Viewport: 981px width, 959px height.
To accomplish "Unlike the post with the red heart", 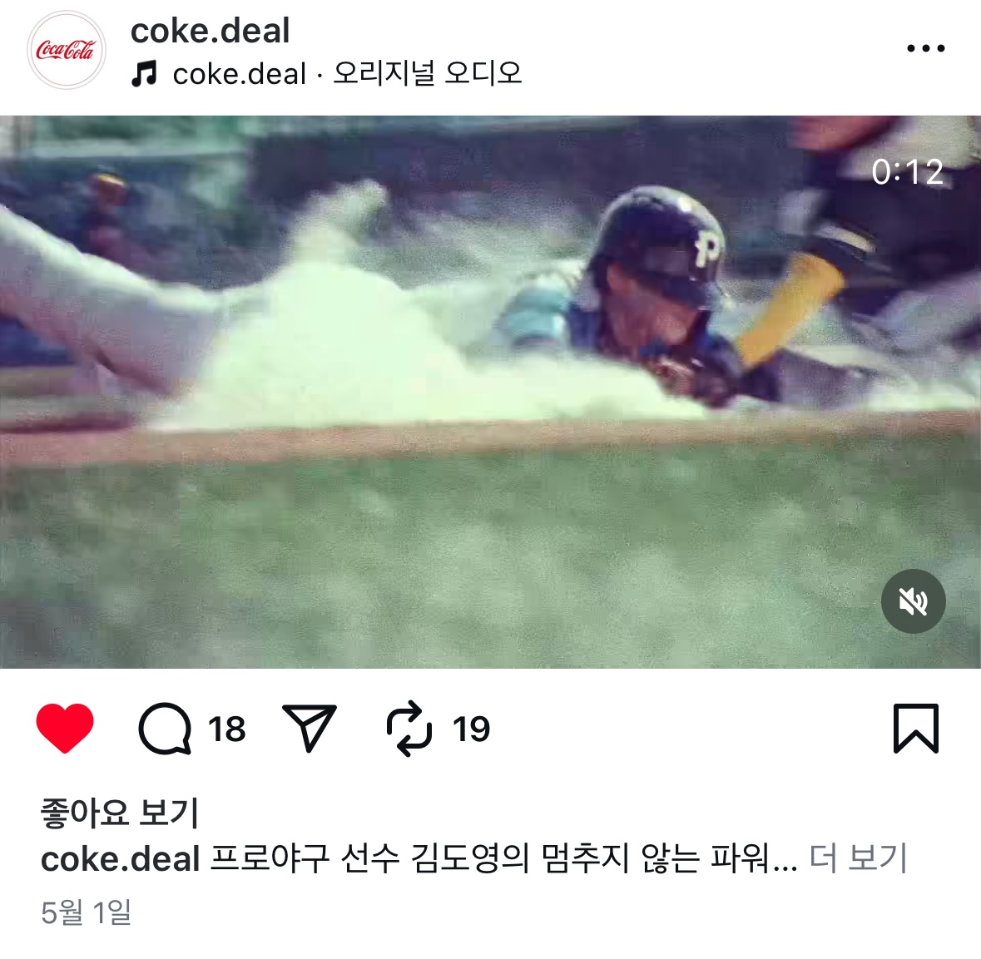I will [x=65, y=728].
